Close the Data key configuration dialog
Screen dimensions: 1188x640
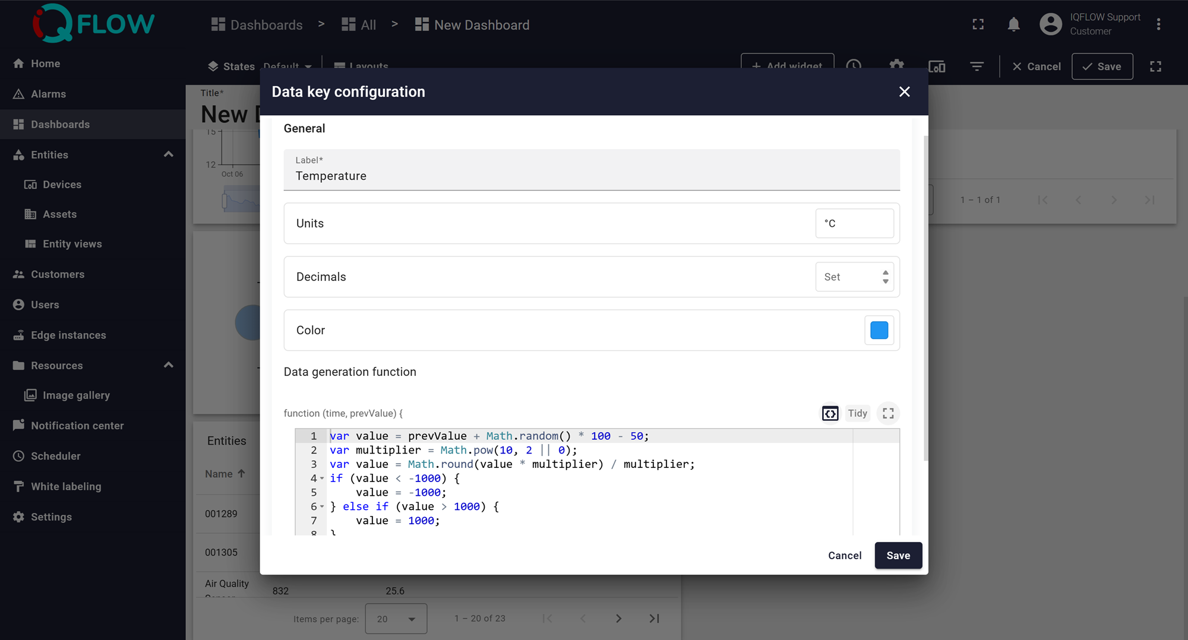point(904,91)
